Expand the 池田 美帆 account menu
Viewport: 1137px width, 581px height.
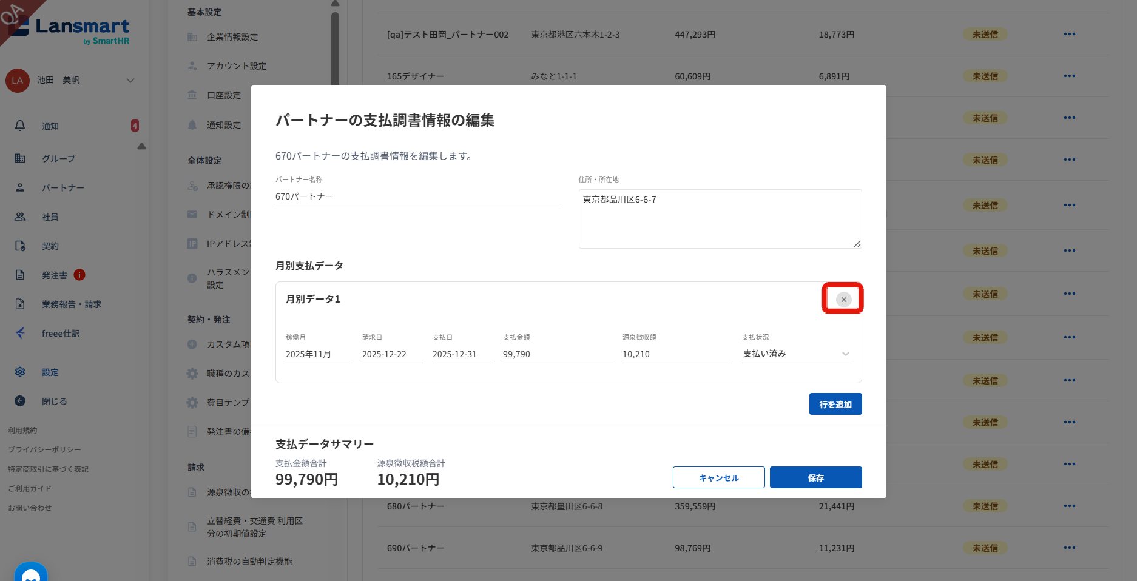(x=130, y=80)
